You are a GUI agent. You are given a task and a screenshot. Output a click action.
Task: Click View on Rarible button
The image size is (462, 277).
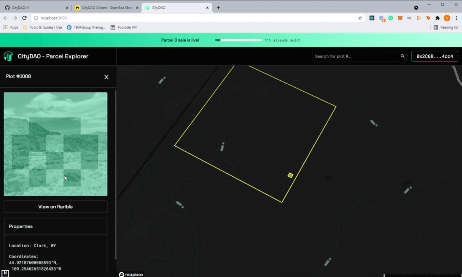pos(55,207)
